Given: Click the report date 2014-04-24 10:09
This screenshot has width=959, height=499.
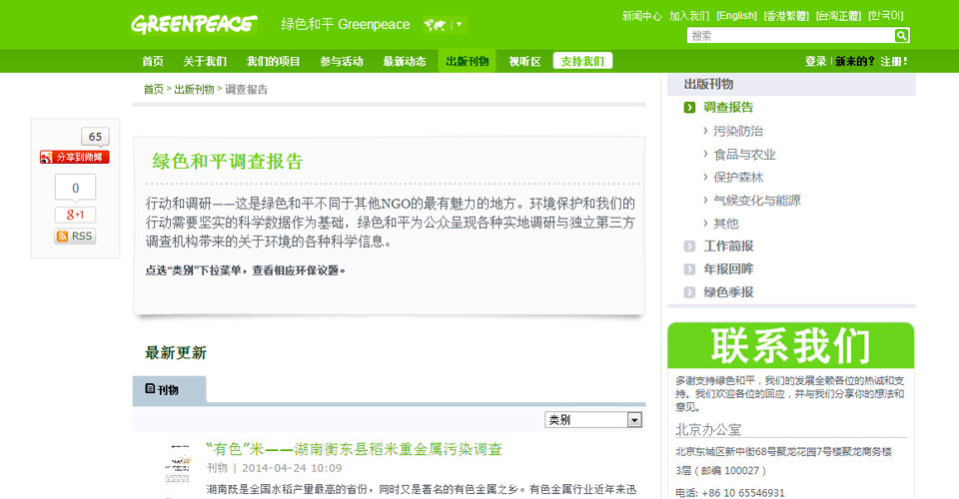Looking at the screenshot, I should 292,468.
